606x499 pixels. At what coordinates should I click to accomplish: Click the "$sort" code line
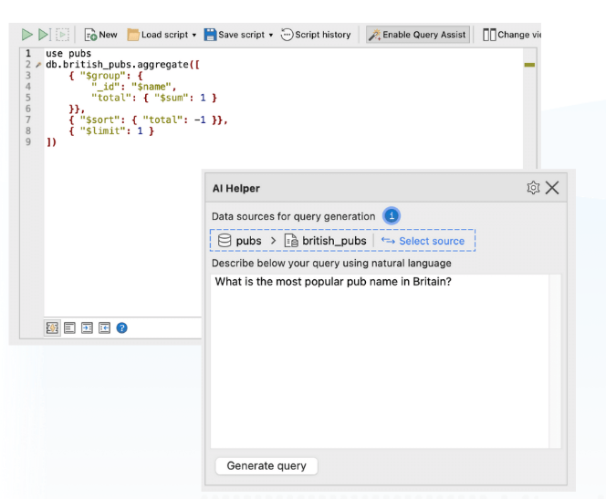point(148,120)
